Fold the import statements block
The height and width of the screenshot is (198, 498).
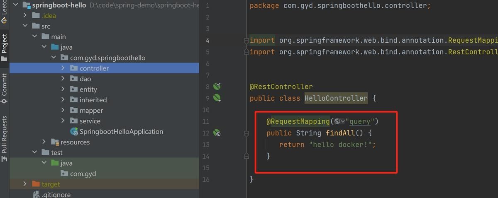(x=246, y=41)
